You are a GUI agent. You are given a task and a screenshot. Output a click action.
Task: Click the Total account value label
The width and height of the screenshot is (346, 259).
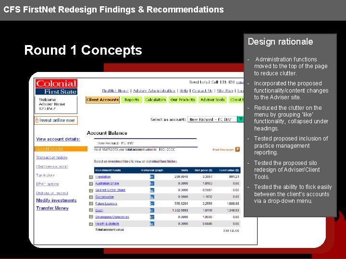click(110, 229)
